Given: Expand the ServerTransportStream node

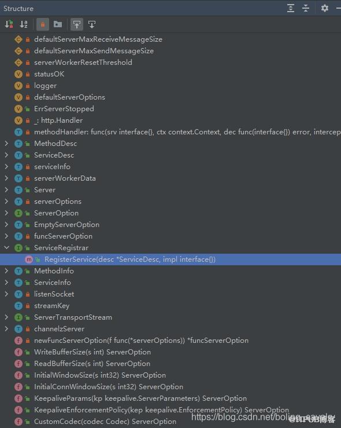Looking at the screenshot, I should pos(6,317).
